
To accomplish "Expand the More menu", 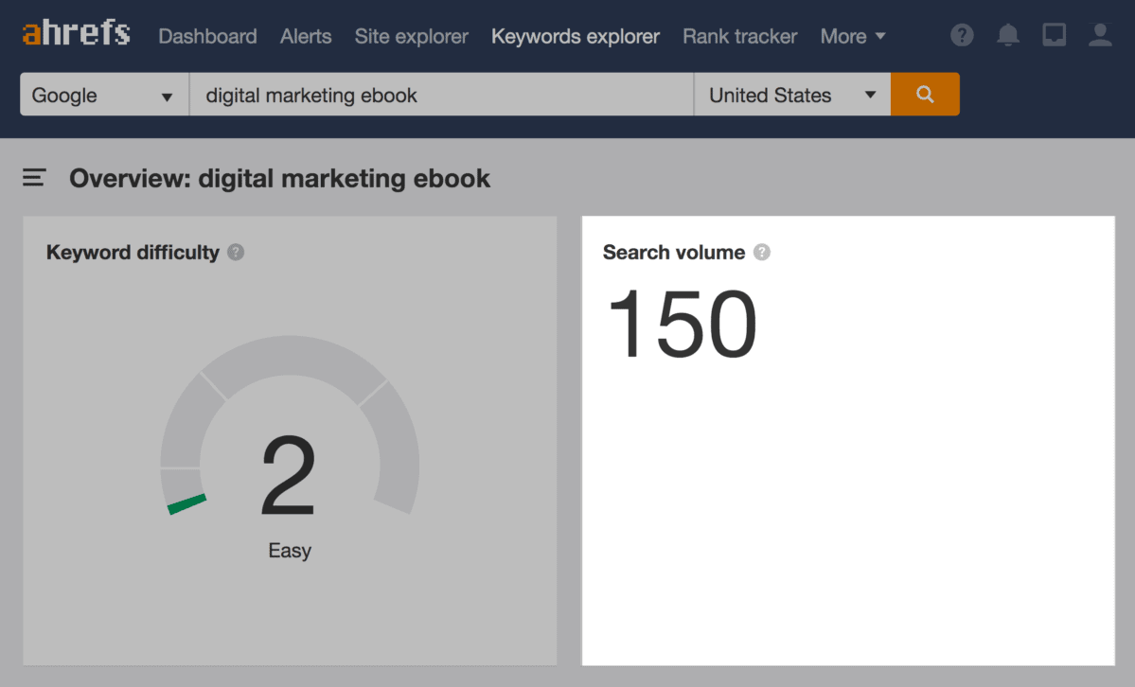I will [x=853, y=36].
